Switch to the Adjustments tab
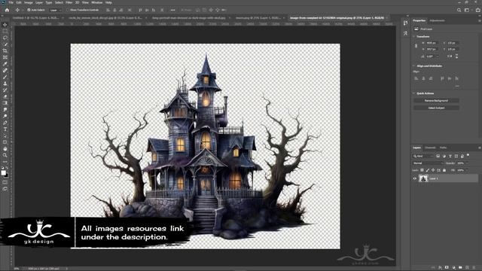Viewport: 482px width, 271px height. (437, 20)
